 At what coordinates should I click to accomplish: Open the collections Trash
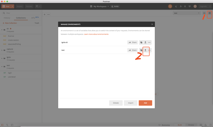coord(37,23)
